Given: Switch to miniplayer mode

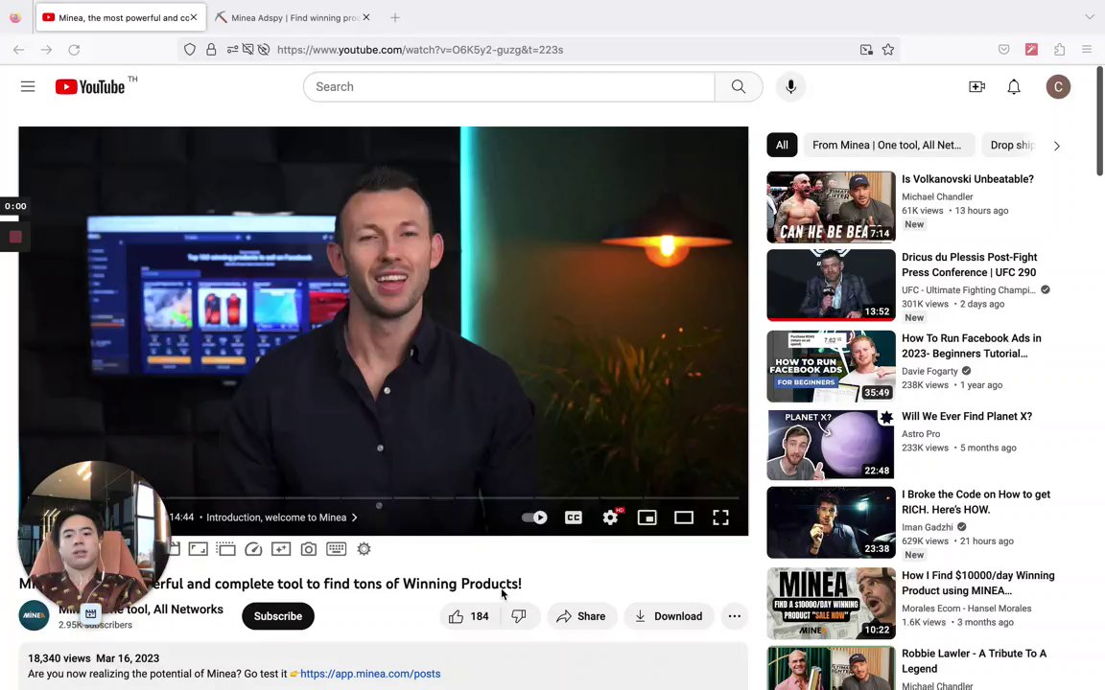Looking at the screenshot, I should [647, 517].
